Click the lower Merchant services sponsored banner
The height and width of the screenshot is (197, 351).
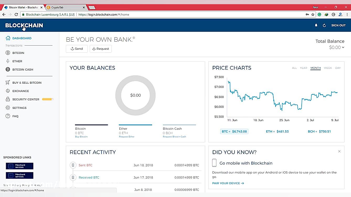point(20,175)
